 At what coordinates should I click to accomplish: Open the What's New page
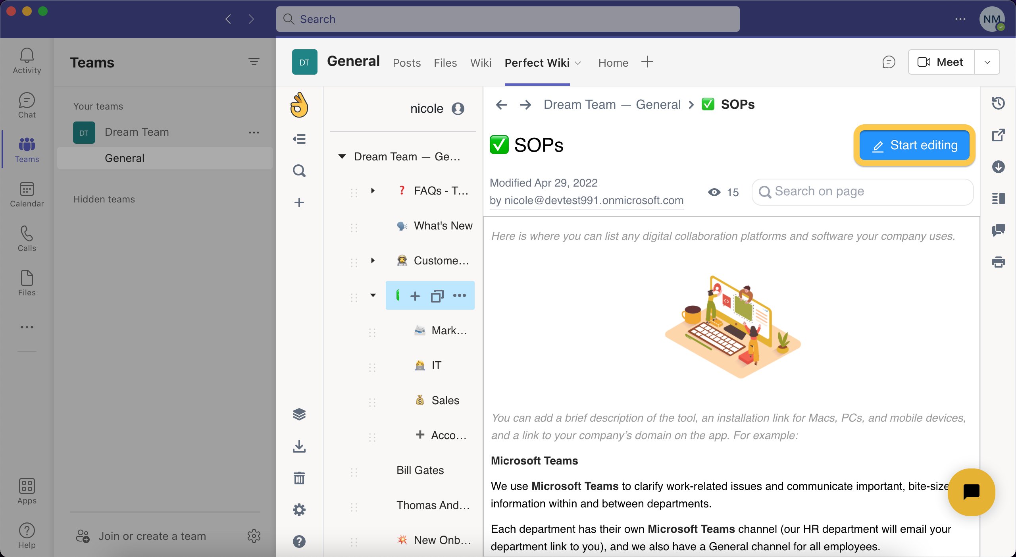(x=443, y=226)
